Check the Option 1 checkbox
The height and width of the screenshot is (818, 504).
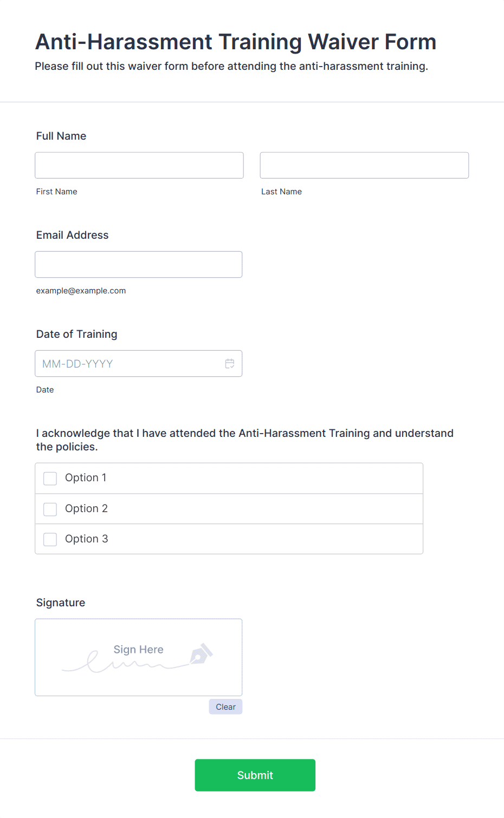coord(50,479)
